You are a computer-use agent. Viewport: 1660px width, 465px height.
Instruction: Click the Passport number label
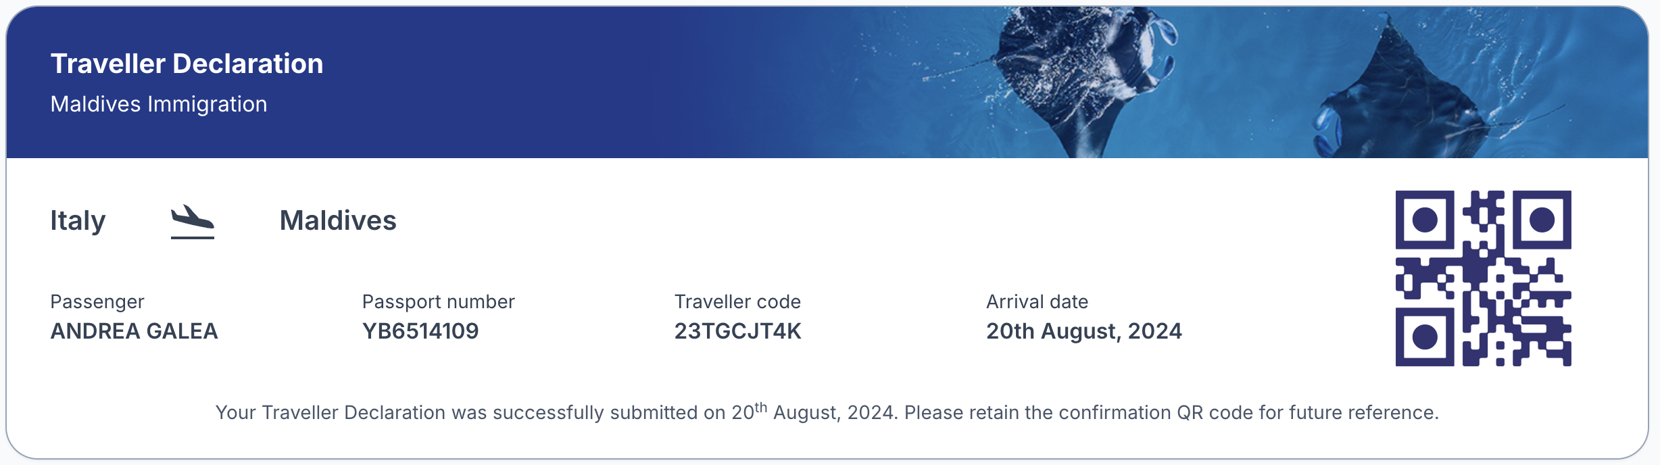(x=438, y=301)
